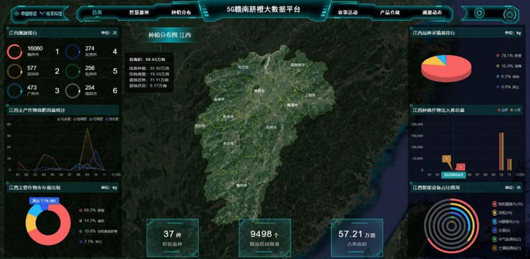
Task: Switch to the 种植分布 navigation tab
Action: click(181, 13)
